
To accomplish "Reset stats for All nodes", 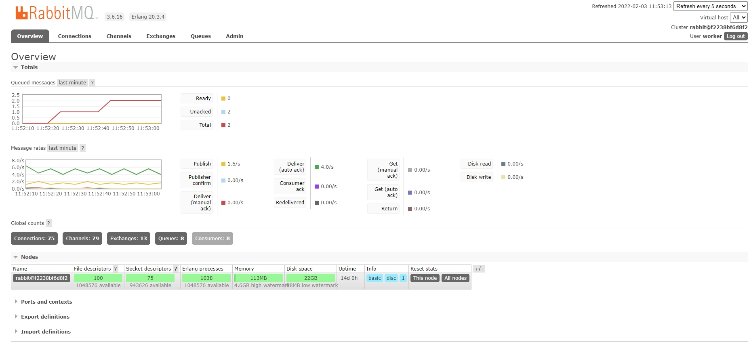I will click(456, 278).
